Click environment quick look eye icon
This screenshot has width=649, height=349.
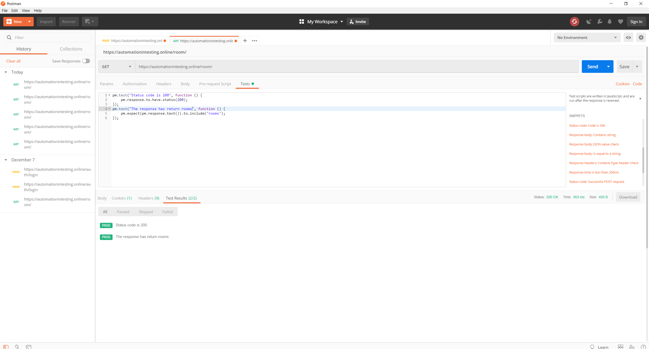[x=628, y=37]
